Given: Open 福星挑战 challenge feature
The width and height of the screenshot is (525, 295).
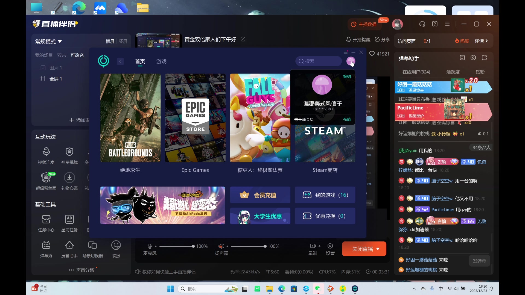Looking at the screenshot, I should coord(69,156).
